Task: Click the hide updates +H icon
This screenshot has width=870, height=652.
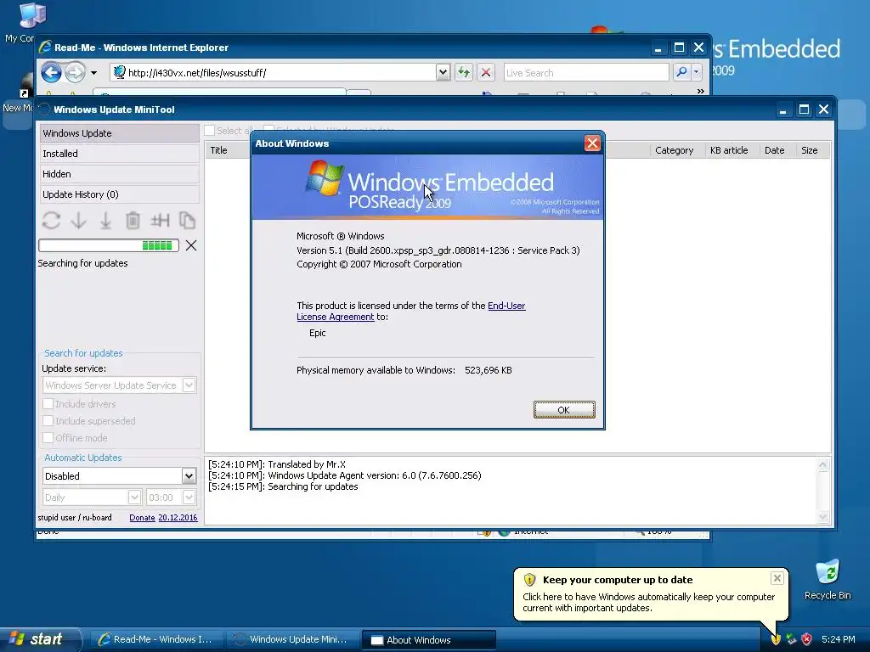Action: [160, 221]
